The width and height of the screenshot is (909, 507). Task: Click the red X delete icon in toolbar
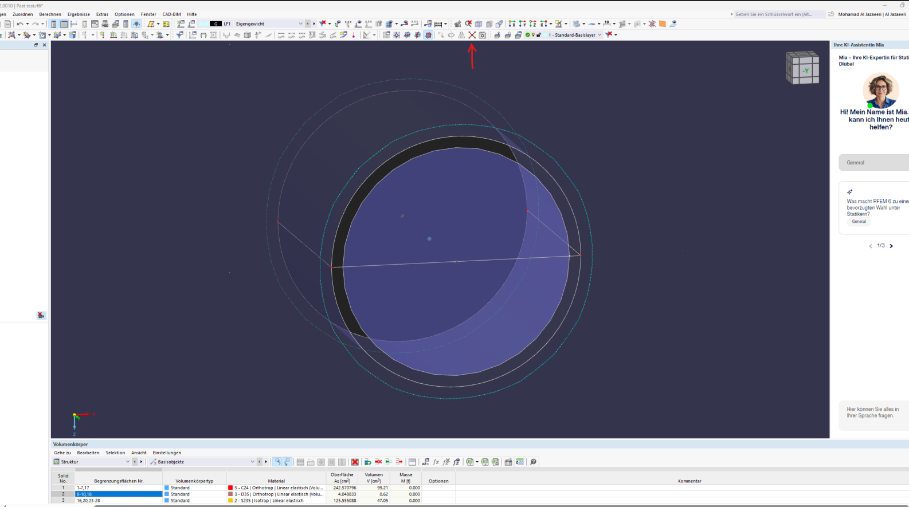point(472,35)
